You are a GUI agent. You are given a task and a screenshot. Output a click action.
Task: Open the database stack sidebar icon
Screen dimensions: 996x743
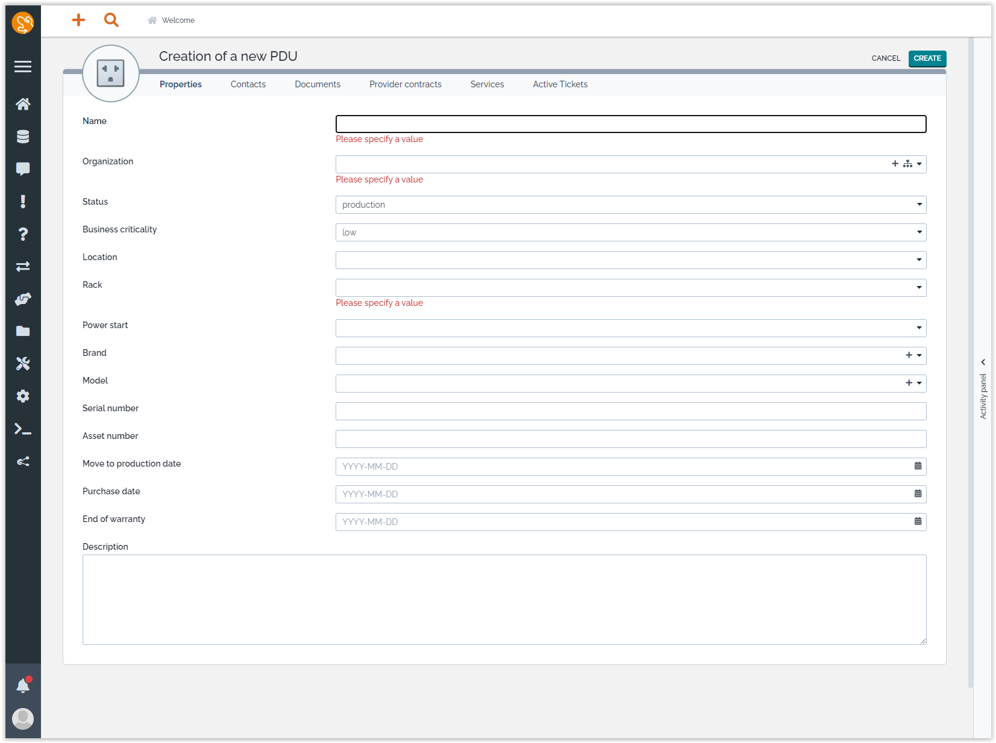(x=23, y=137)
